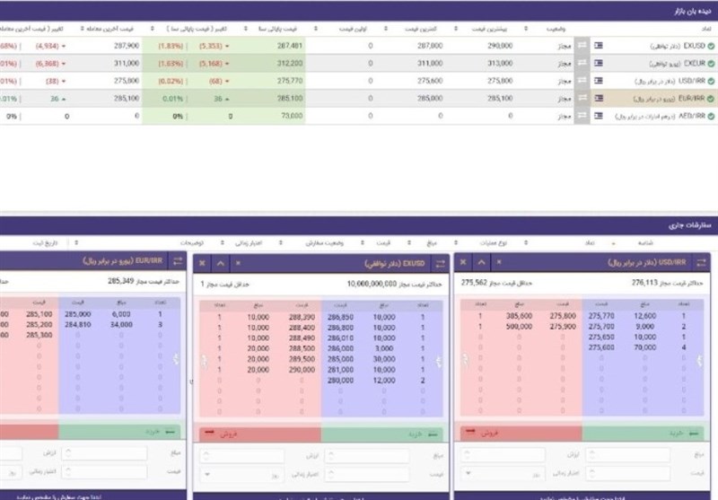Click the swap icon in EXUSD panel header

[441, 262]
